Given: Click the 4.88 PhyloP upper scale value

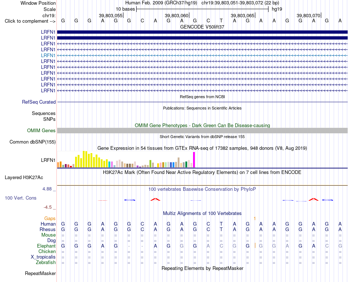Looking at the screenshot, I should (x=47, y=189).
